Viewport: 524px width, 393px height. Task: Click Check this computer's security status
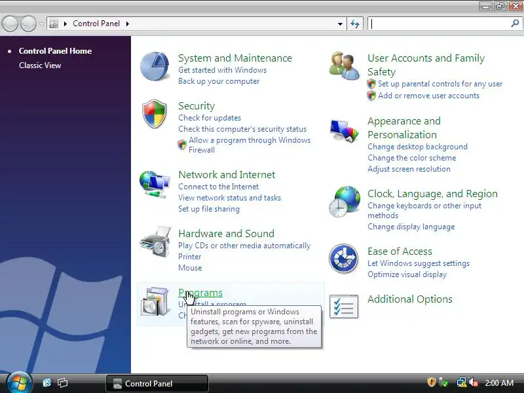click(x=242, y=129)
